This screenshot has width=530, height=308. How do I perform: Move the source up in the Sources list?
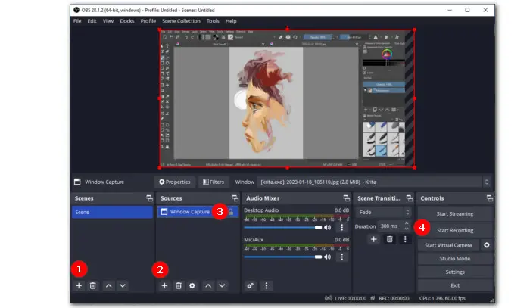[x=208, y=286]
